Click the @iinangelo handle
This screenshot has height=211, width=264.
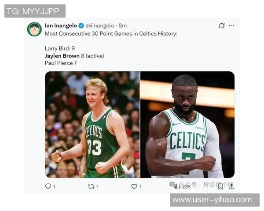tap(100, 25)
